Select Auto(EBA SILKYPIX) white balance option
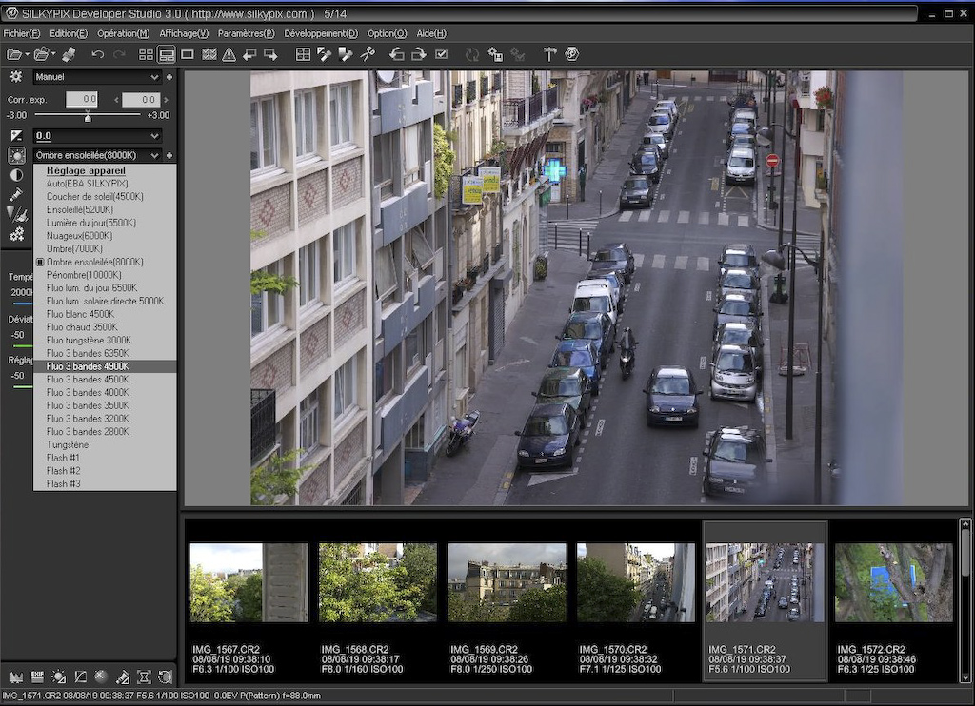 click(x=87, y=184)
